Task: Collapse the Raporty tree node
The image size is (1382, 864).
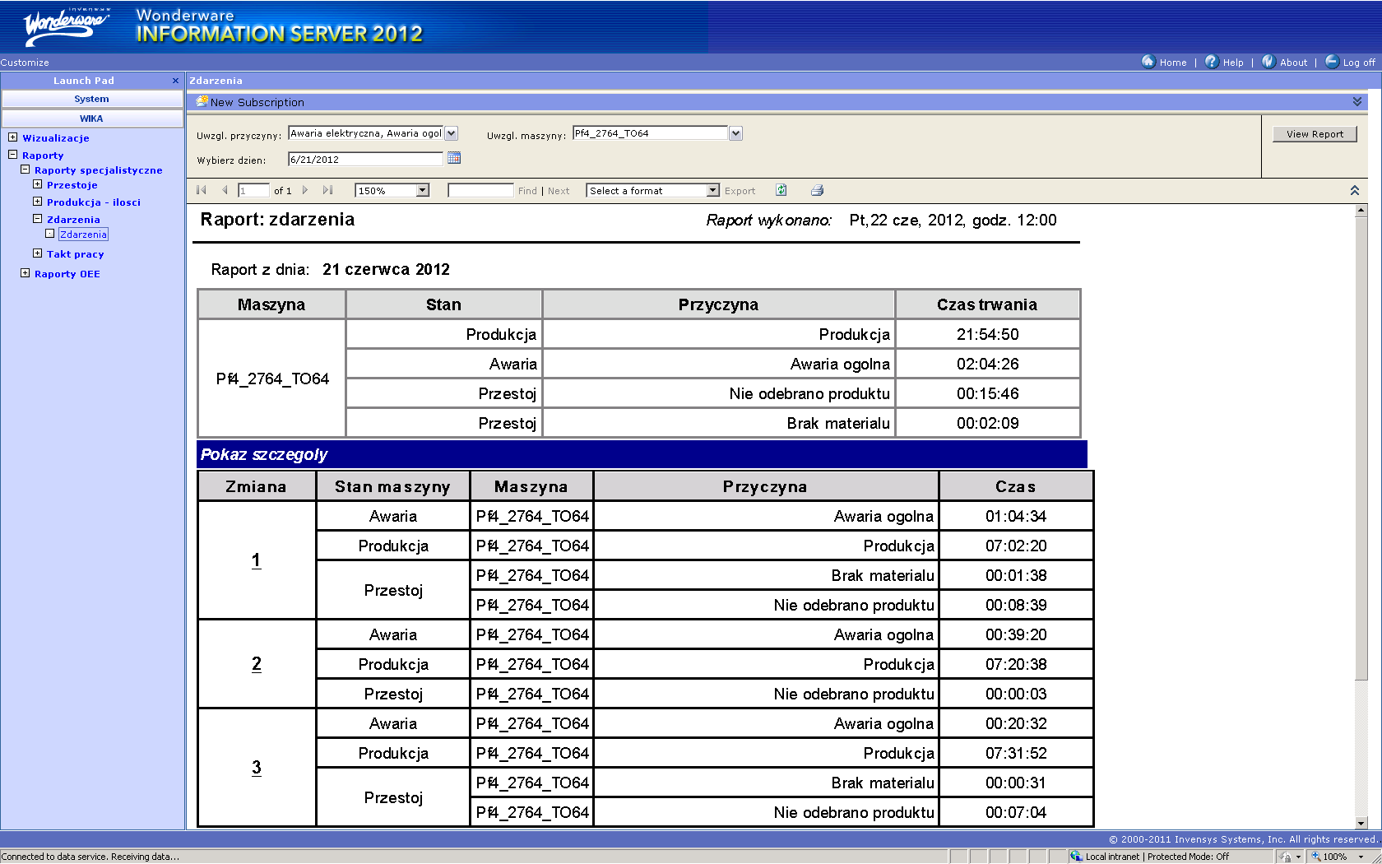Action: pyautogui.click(x=13, y=154)
